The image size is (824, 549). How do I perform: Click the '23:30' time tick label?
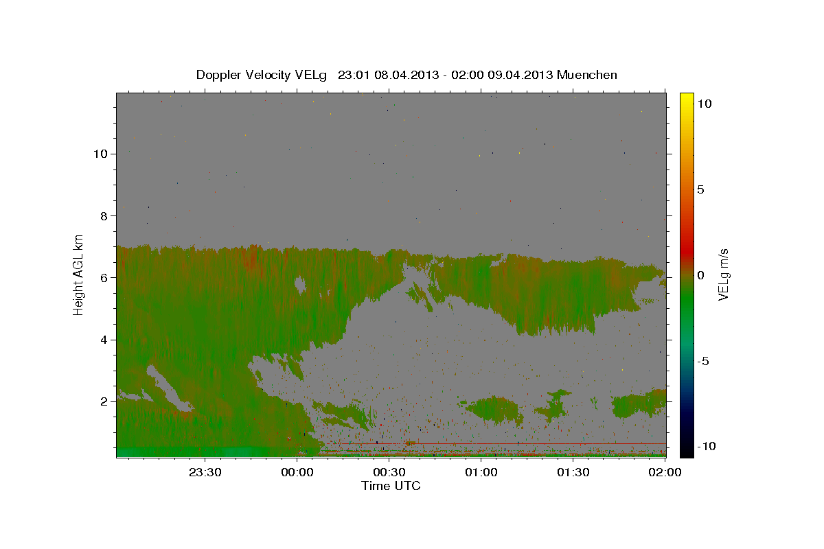[205, 472]
